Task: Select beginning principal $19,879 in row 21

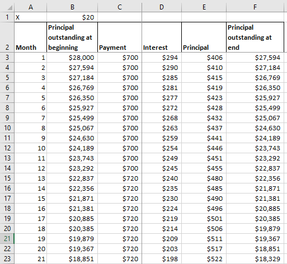Action: tap(72, 239)
